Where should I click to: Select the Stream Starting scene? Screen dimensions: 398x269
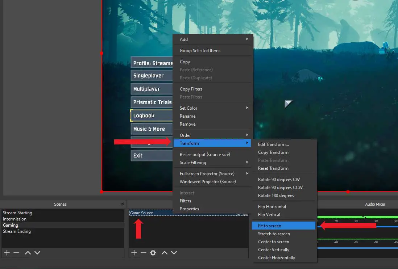point(63,213)
